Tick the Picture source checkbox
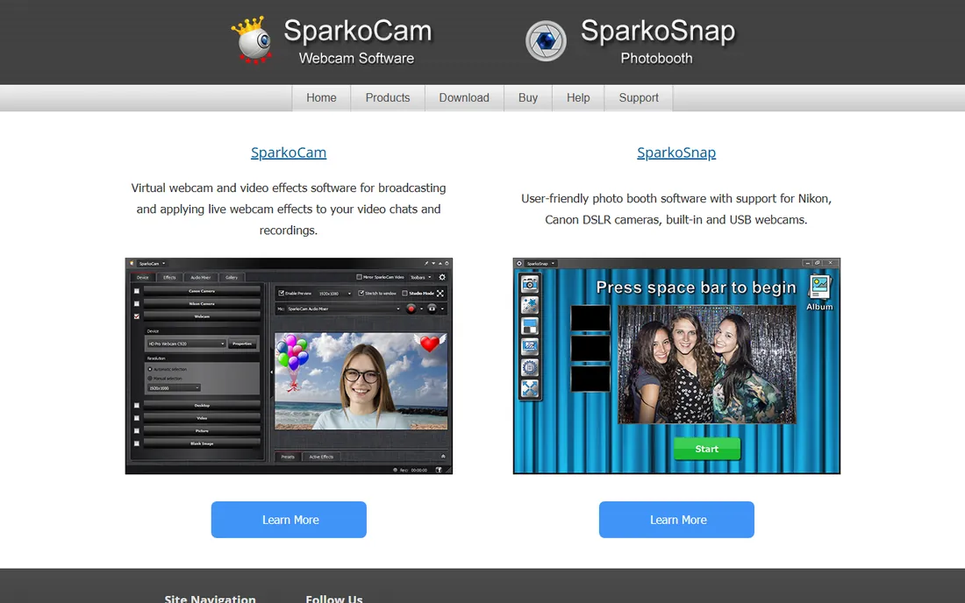Image resolution: width=965 pixels, height=603 pixels. coord(137,431)
